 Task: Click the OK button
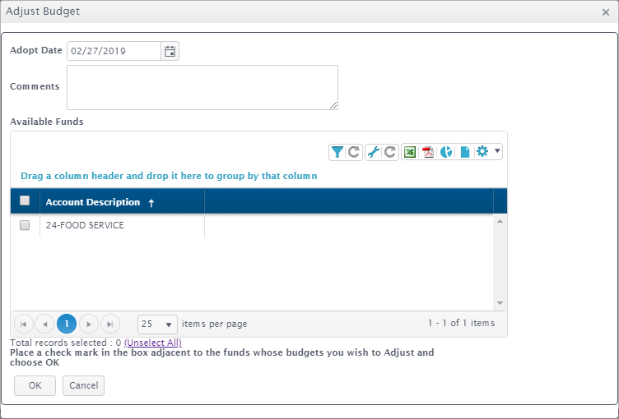point(35,385)
